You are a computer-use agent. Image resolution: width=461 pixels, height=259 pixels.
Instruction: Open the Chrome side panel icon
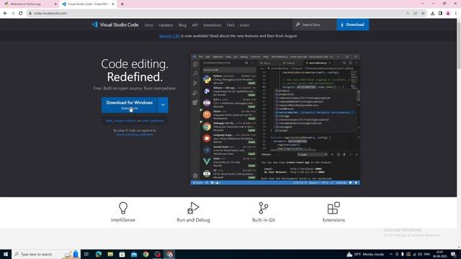pyautogui.click(x=440, y=13)
